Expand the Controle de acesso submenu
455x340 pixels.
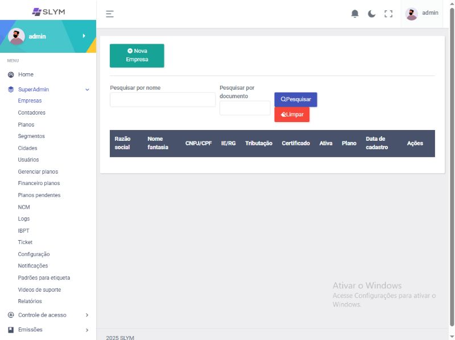87,315
